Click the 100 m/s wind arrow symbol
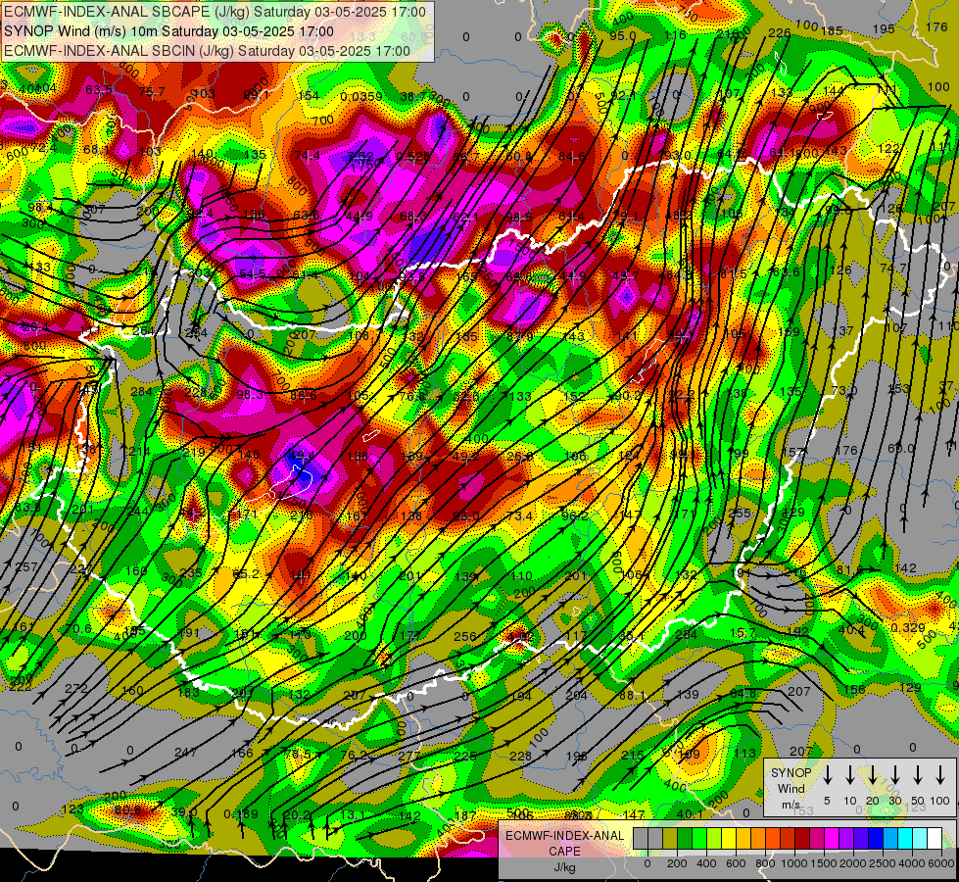 [940, 774]
